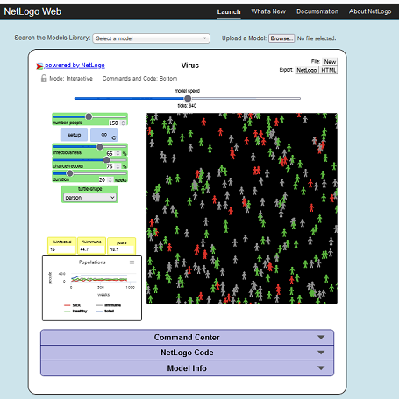Click the number-people stepper arrows
Image resolution: width=399 pixels, height=399 pixels.
tap(123, 123)
